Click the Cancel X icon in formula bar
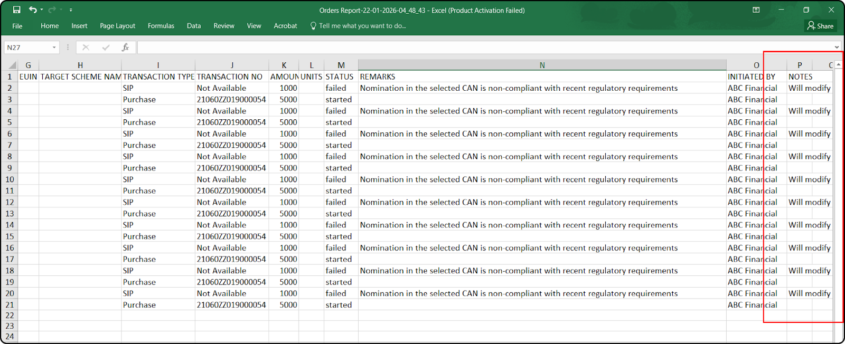This screenshot has width=845, height=344. click(86, 47)
